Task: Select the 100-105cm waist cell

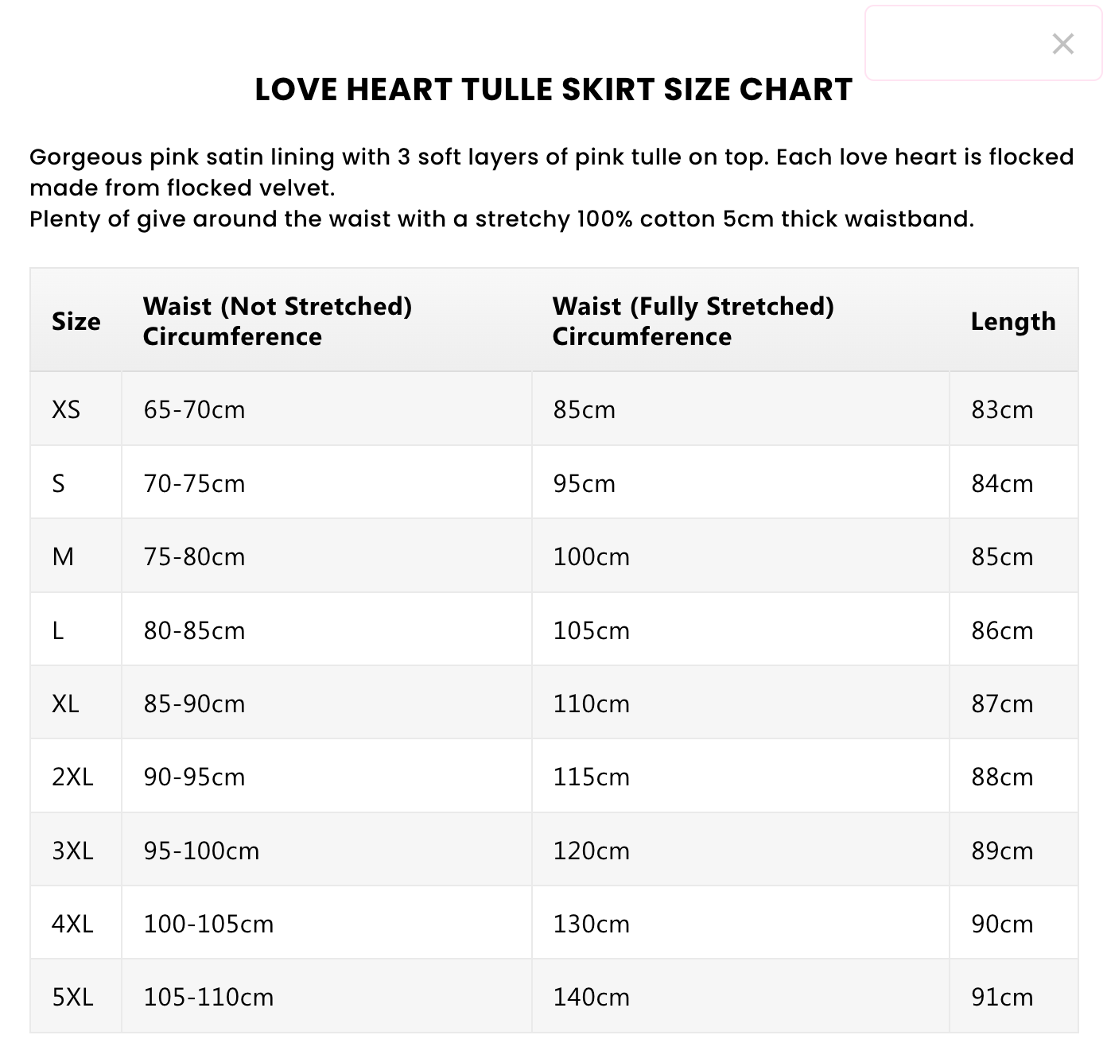Action: click(208, 923)
